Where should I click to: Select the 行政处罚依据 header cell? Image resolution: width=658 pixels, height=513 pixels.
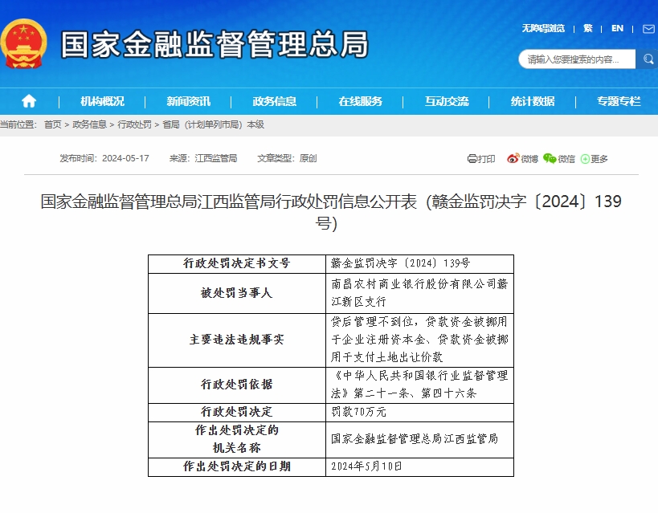point(237,385)
